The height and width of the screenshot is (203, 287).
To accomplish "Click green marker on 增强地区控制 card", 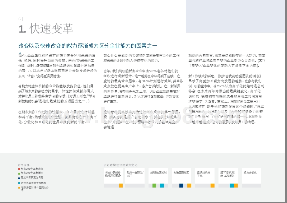I will coord(154,185).
